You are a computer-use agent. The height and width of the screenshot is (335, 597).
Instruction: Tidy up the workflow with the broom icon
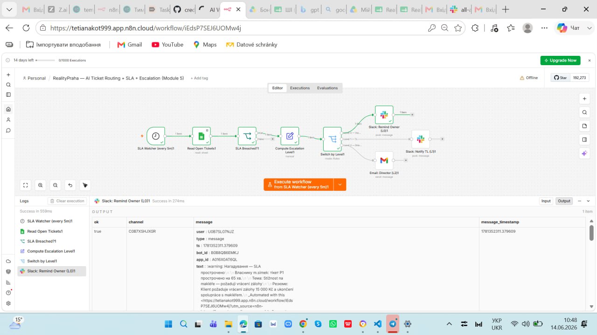pos(85,185)
